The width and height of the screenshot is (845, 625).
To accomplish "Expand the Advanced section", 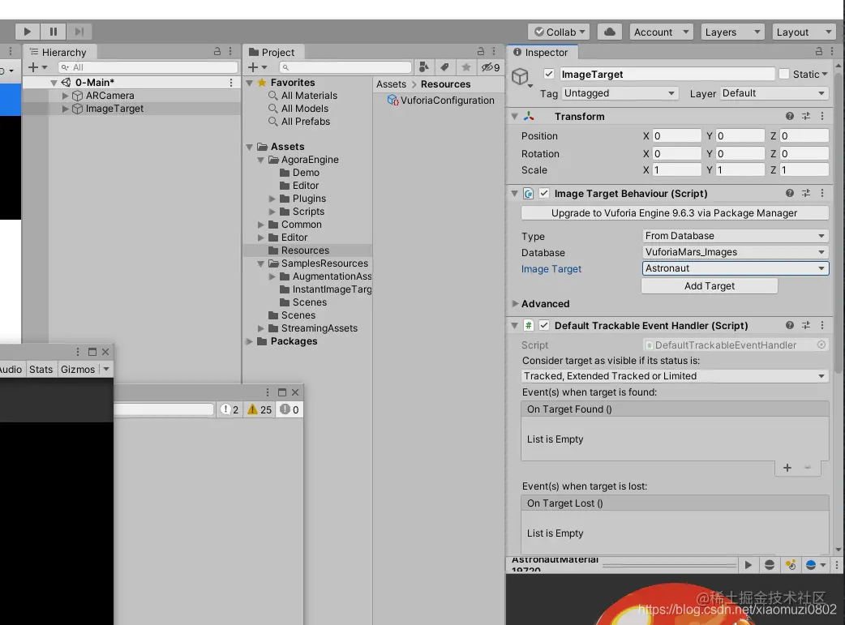I will tap(515, 304).
